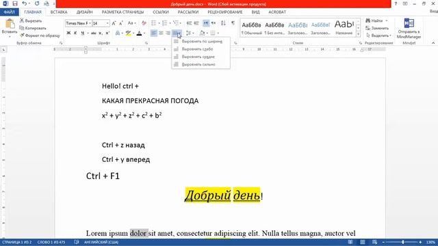Switch to the ДИЗАЙН tab
This screenshot has width=438, height=246.
84,12
